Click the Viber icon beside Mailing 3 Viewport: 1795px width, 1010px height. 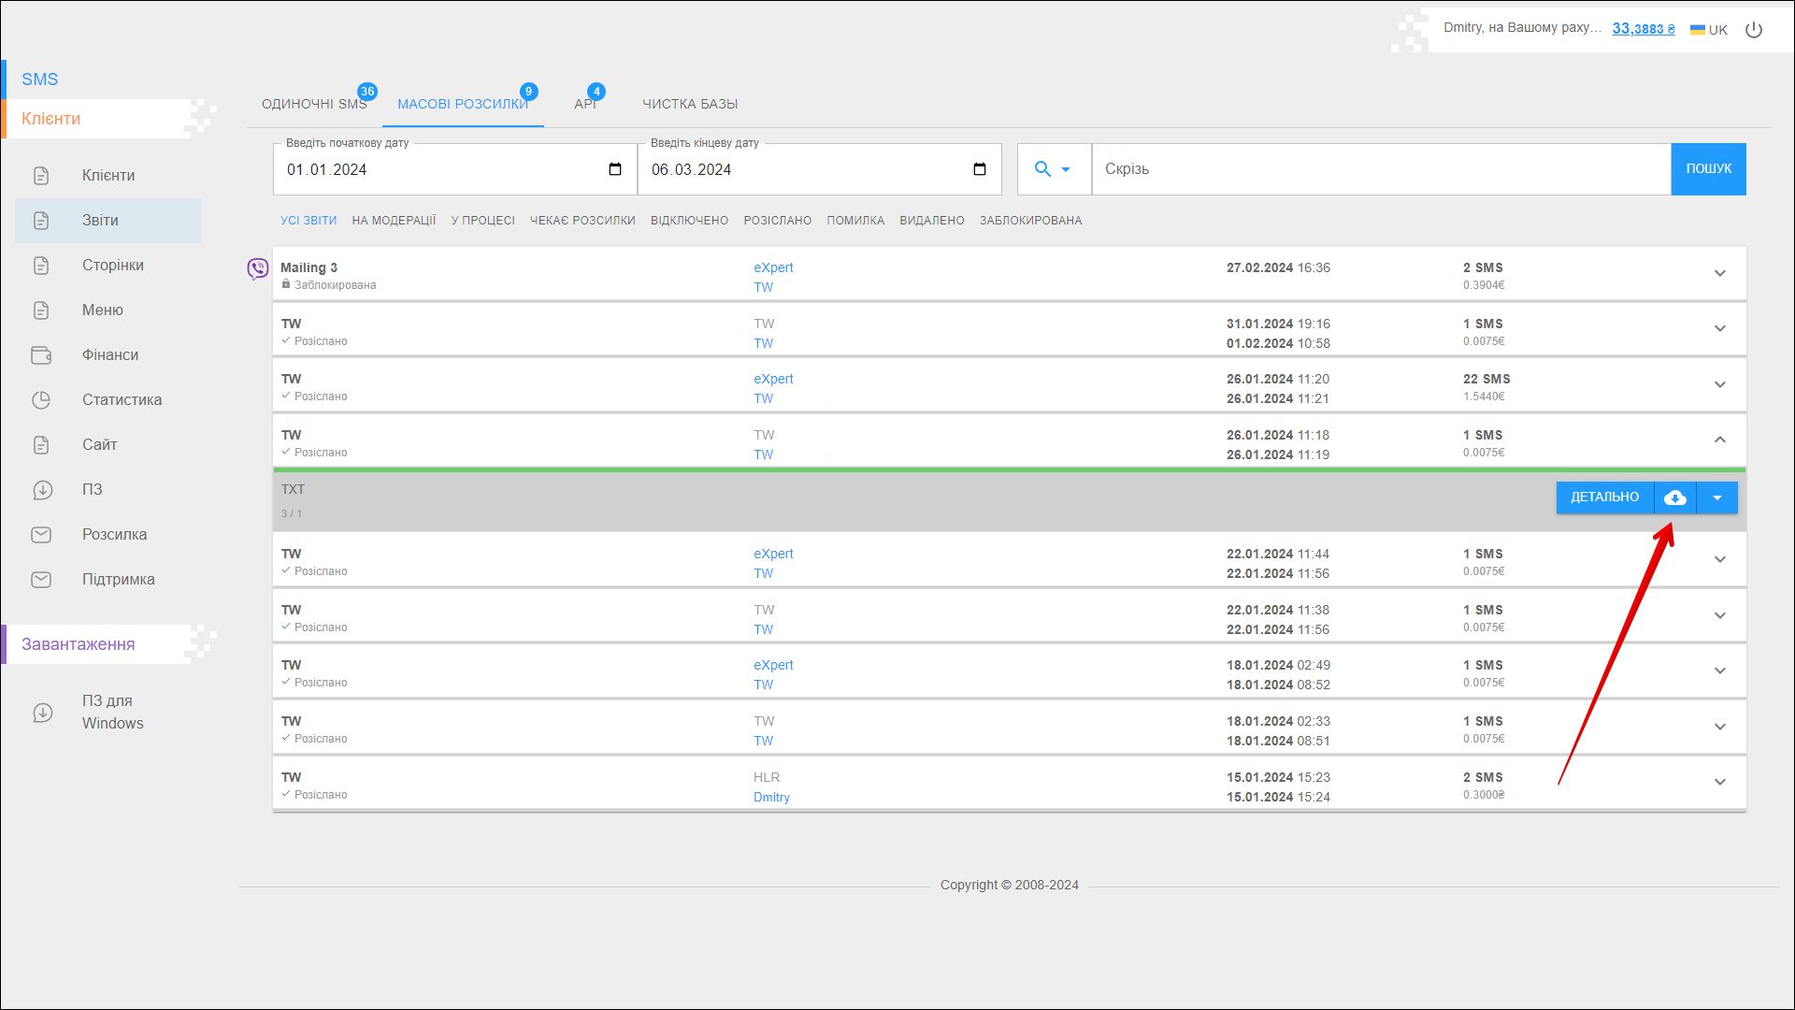tap(257, 269)
